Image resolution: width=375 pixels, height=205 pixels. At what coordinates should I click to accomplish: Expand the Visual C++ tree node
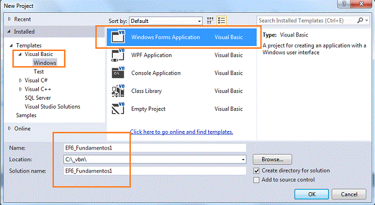pyautogui.click(x=21, y=89)
